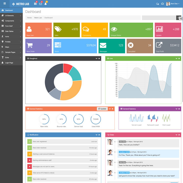Click the Server Load sparkline chart
The image size is (183, 183).
(x=136, y=118)
